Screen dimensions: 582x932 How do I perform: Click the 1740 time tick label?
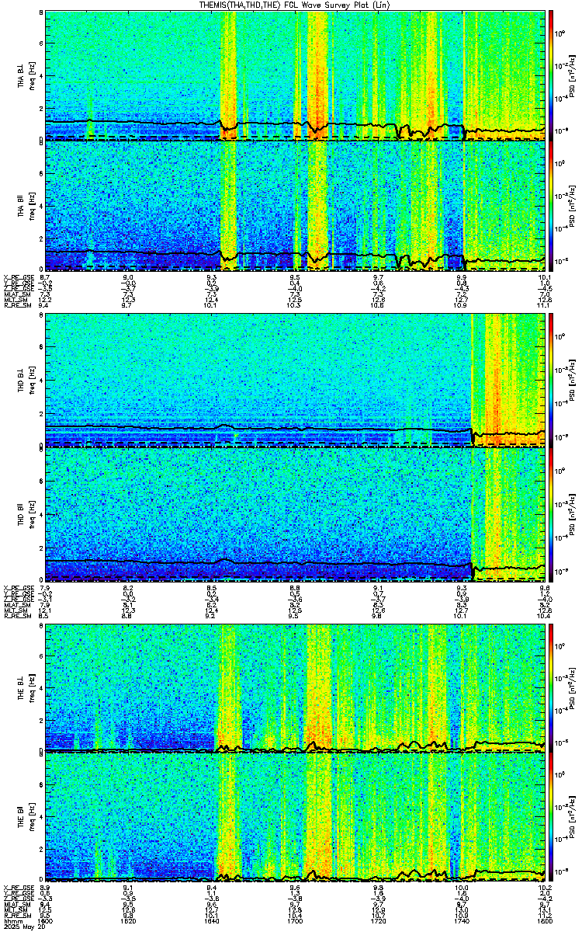(462, 920)
